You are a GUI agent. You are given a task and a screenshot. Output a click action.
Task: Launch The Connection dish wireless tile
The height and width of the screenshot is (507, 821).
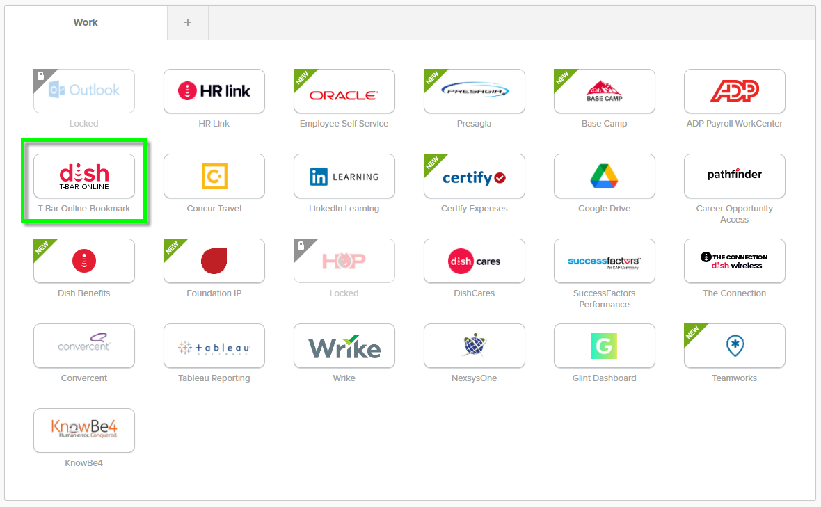point(735,261)
